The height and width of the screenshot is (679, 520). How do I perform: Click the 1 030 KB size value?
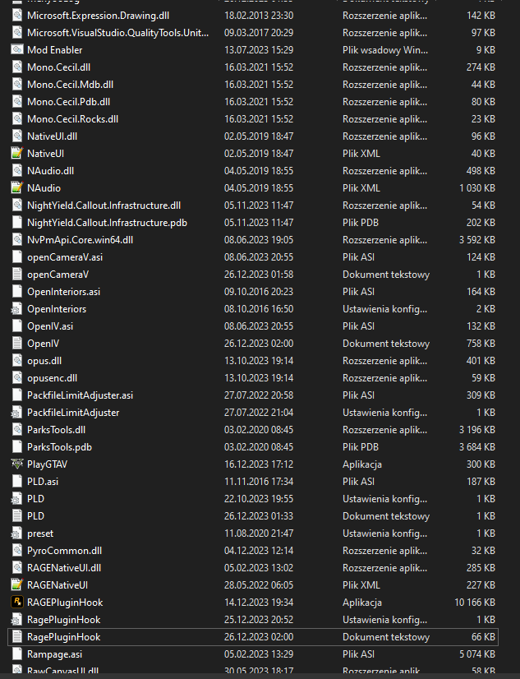[x=477, y=188]
